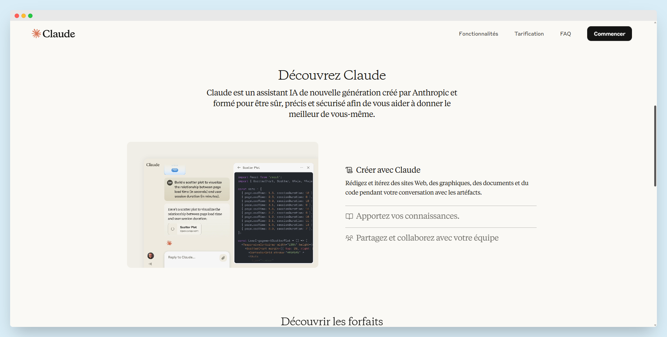Open the Scatter Plot component card
This screenshot has height=337, width=667.
[185, 229]
